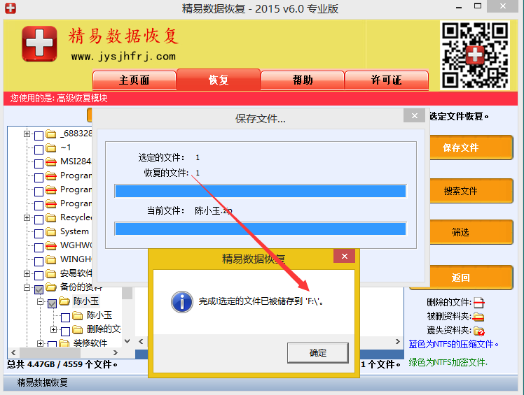Open the 许可证 tab

click(x=387, y=80)
